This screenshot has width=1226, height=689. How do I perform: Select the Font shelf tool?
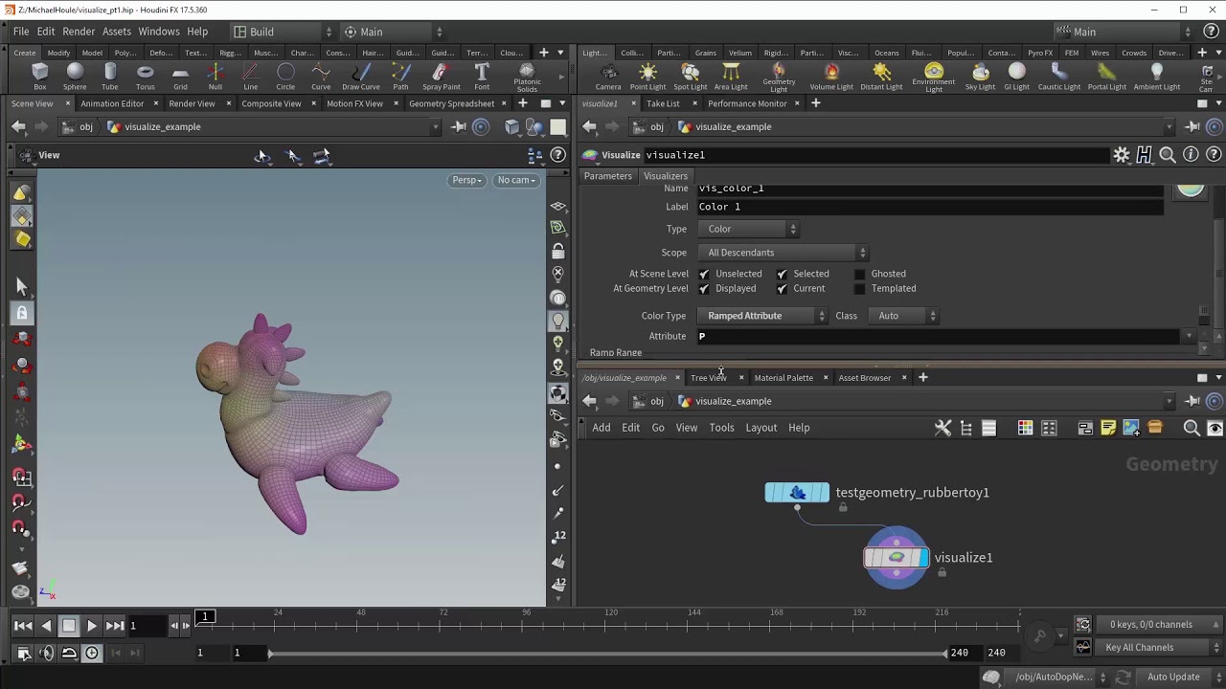(x=482, y=76)
